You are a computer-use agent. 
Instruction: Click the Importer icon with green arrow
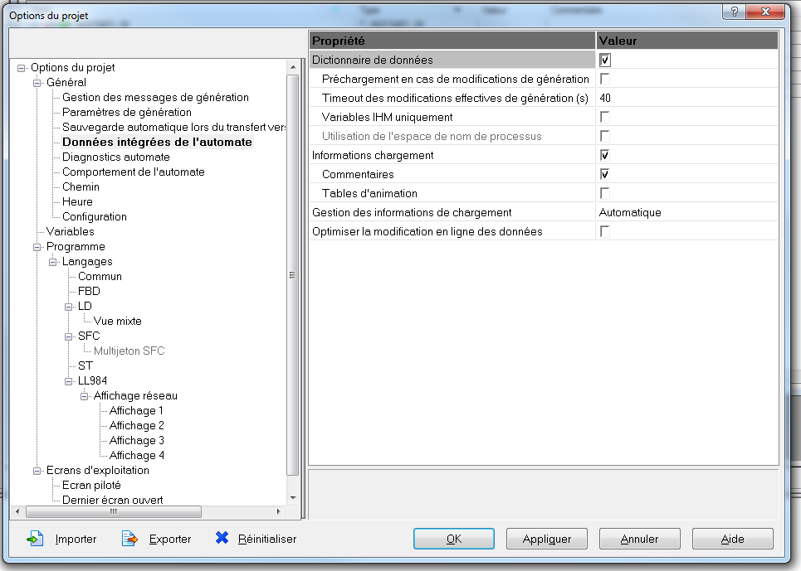[34, 539]
